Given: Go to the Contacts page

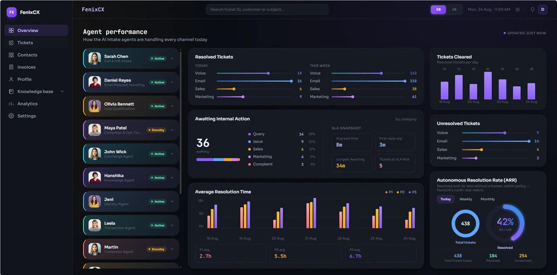Looking at the screenshot, I should (37, 55).
